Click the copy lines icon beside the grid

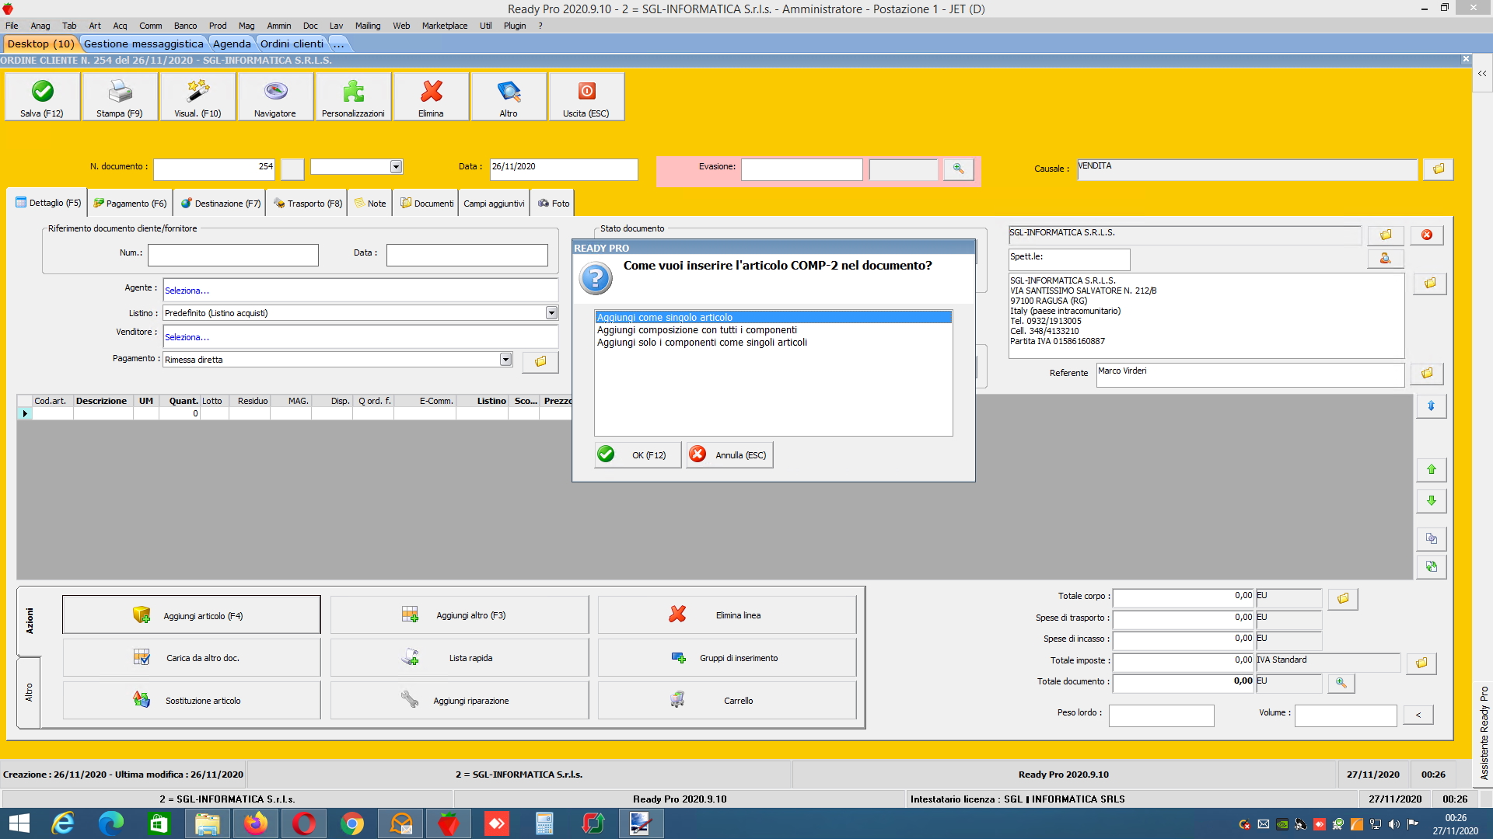1431,538
